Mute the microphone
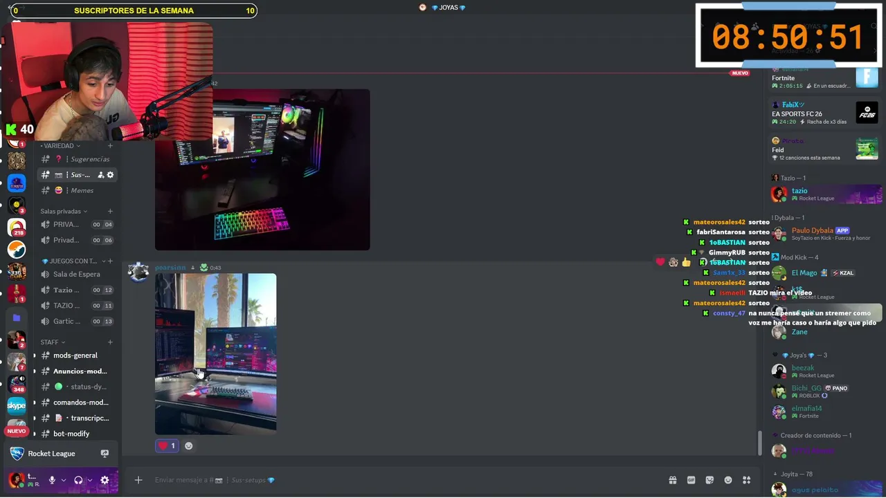This screenshot has height=498, width=886. click(51, 480)
